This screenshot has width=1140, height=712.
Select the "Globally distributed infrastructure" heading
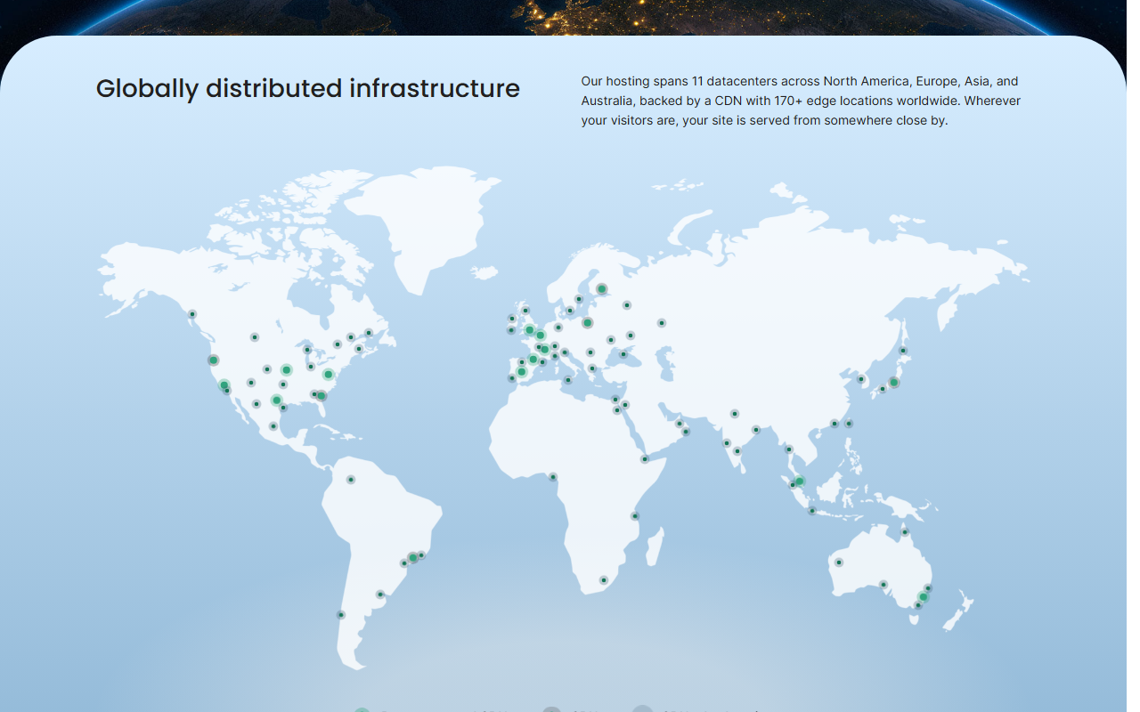pos(307,88)
